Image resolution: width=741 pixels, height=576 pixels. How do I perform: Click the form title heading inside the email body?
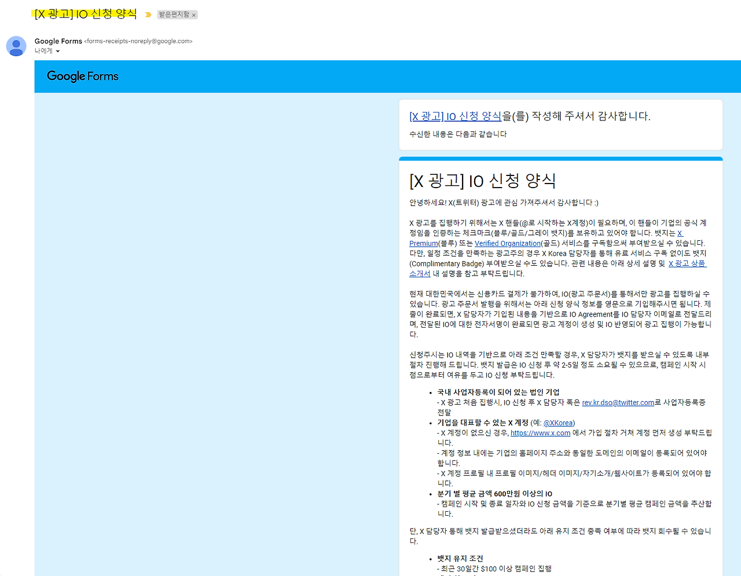tap(483, 180)
